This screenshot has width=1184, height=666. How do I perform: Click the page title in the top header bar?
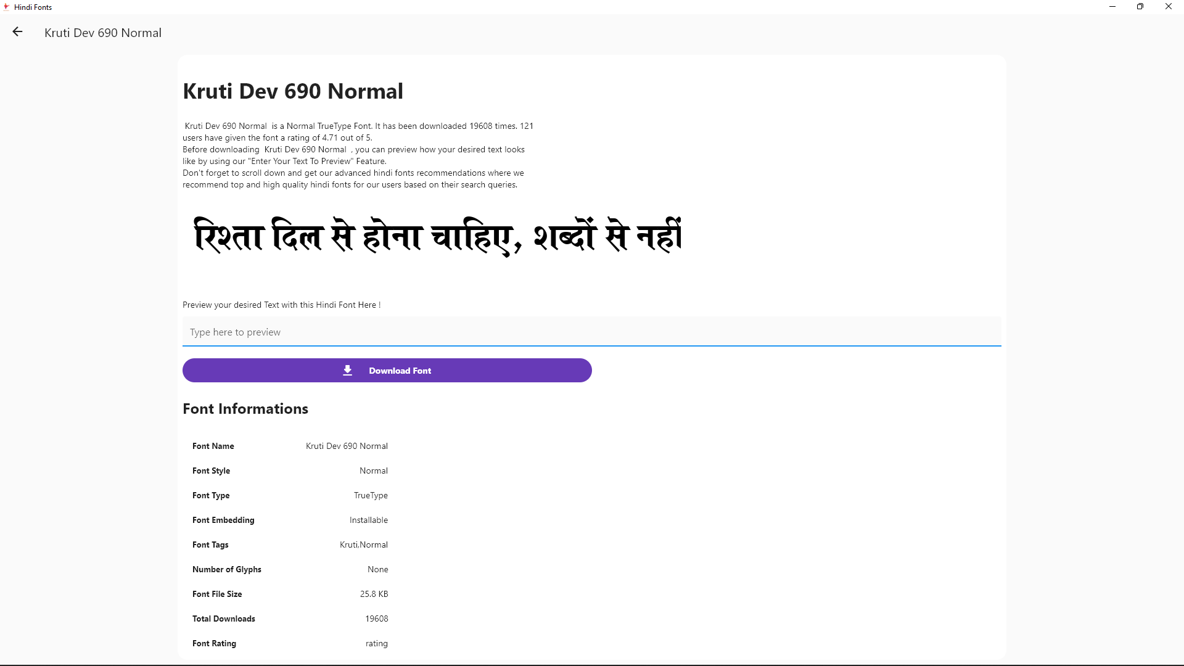(103, 33)
